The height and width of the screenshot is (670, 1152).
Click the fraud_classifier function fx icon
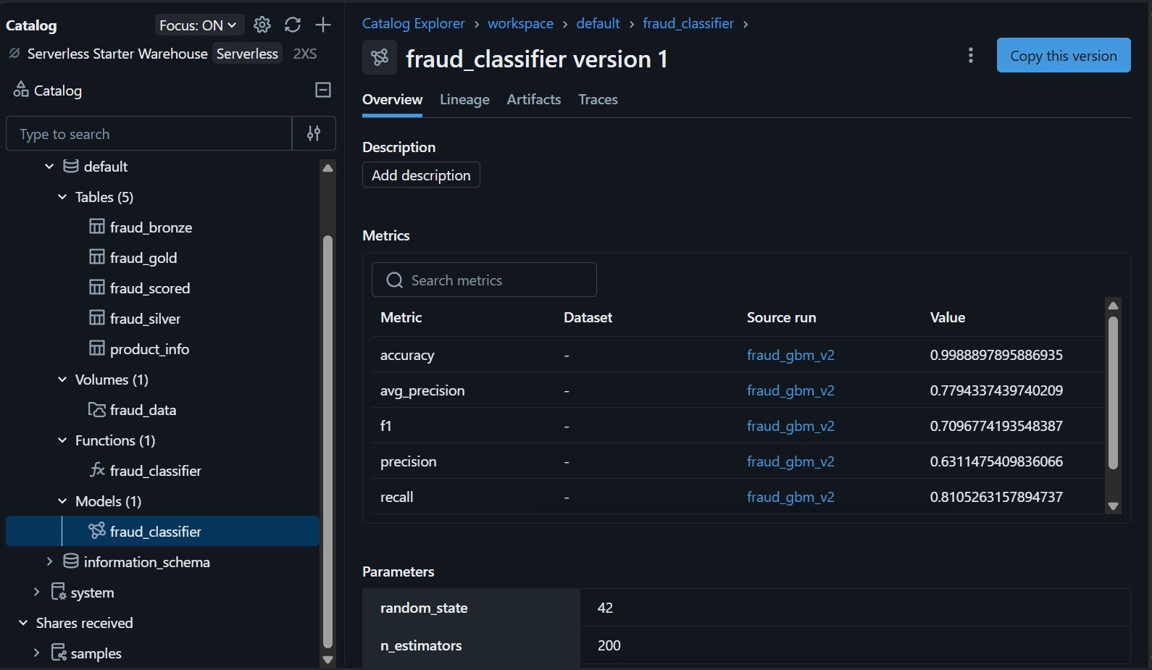(x=97, y=470)
